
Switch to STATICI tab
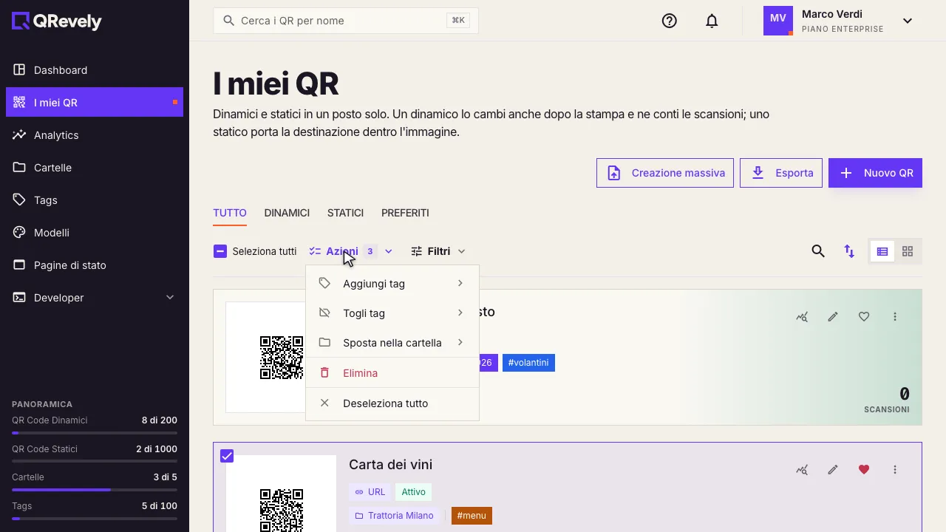345,213
